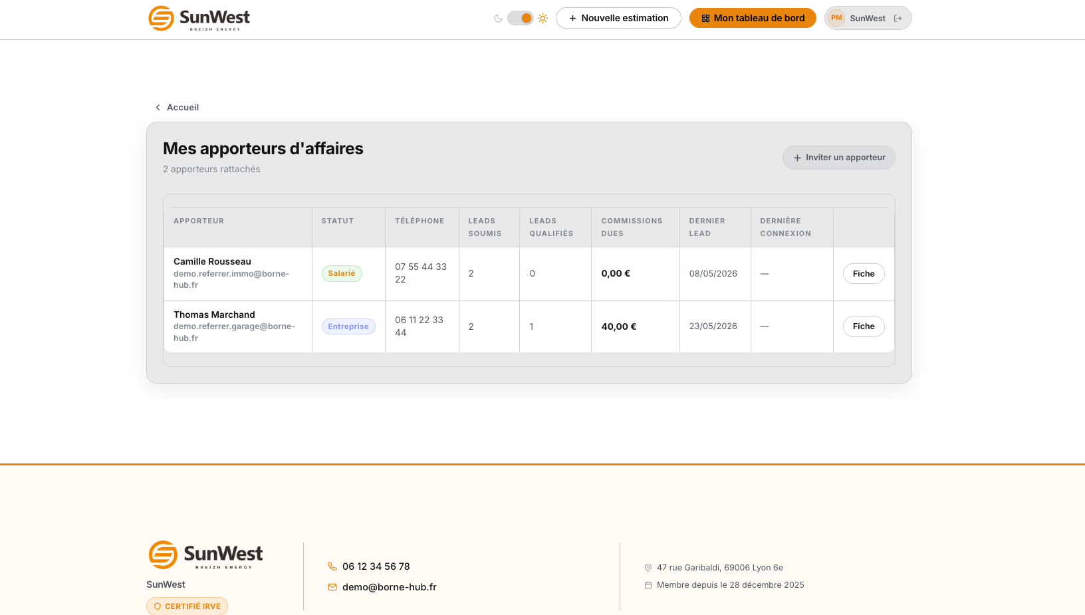This screenshot has width=1085, height=615.
Task: Click footer email demo@borne-hub.fr
Action: (390, 587)
